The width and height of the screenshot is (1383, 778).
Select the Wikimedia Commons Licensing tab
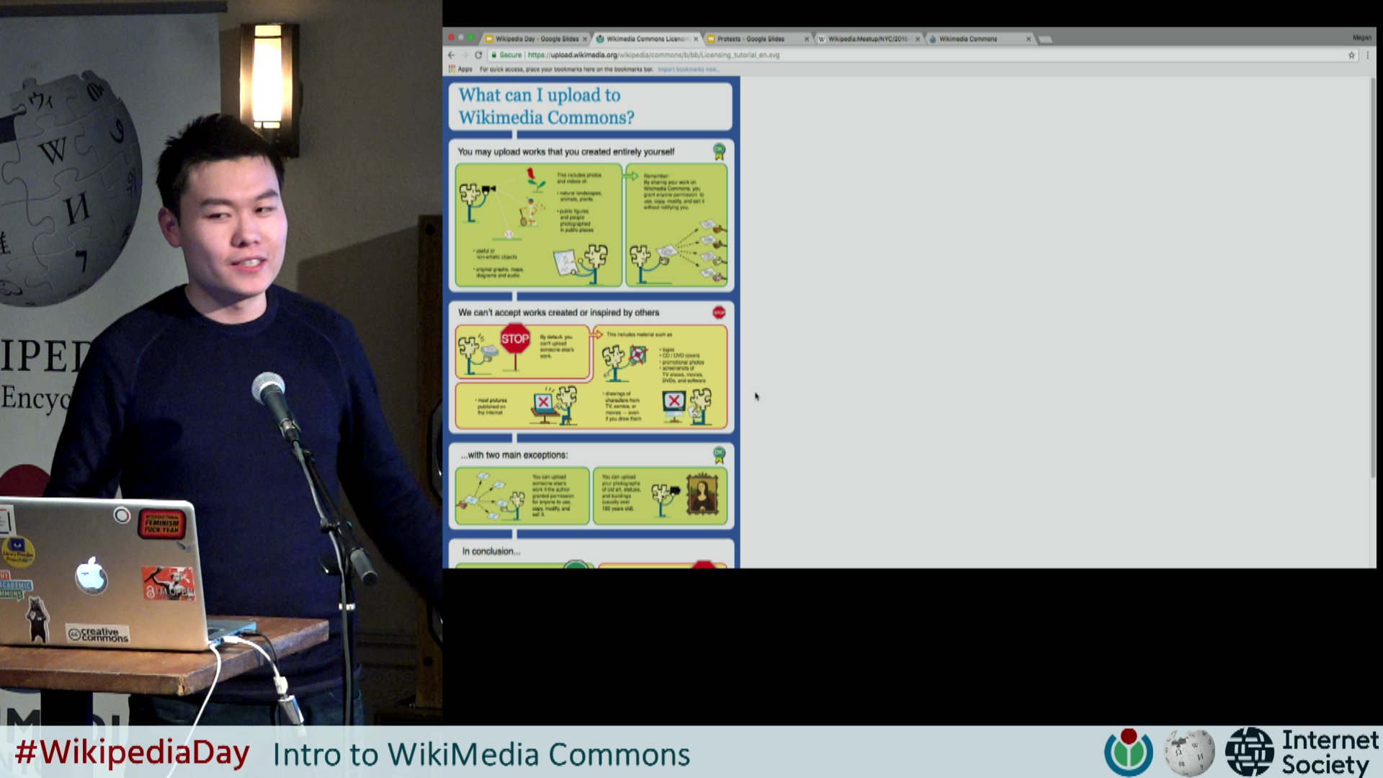point(646,39)
